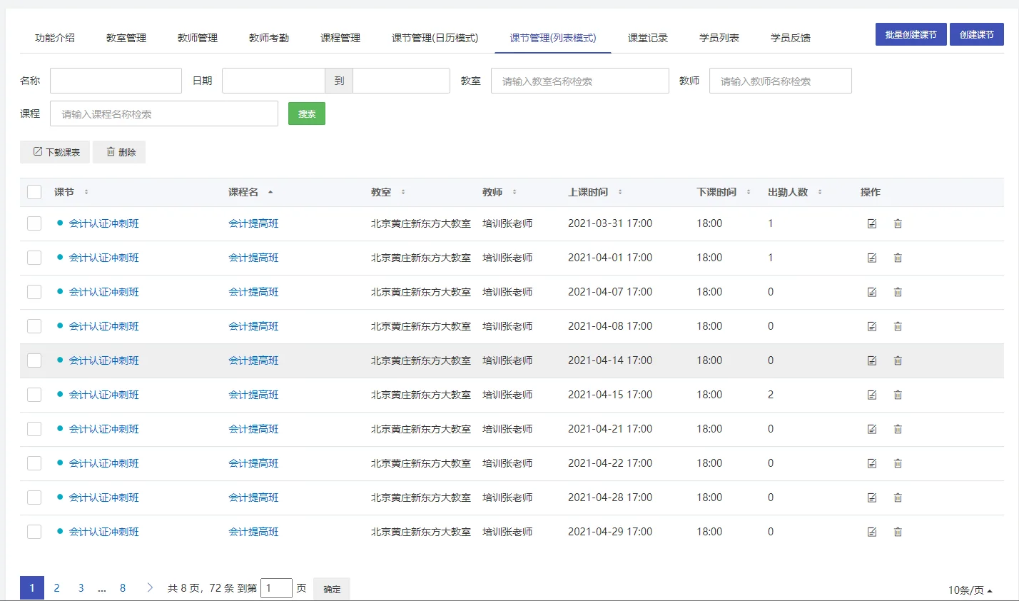Check the 2021-04-21 row checkbox
Image resolution: width=1019 pixels, height=601 pixels.
pyautogui.click(x=34, y=429)
